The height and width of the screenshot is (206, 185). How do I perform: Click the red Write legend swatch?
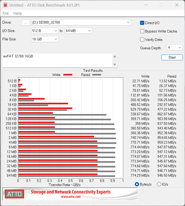(68, 75)
